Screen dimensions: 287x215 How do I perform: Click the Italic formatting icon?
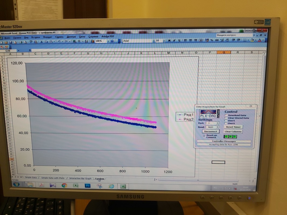tap(174, 41)
